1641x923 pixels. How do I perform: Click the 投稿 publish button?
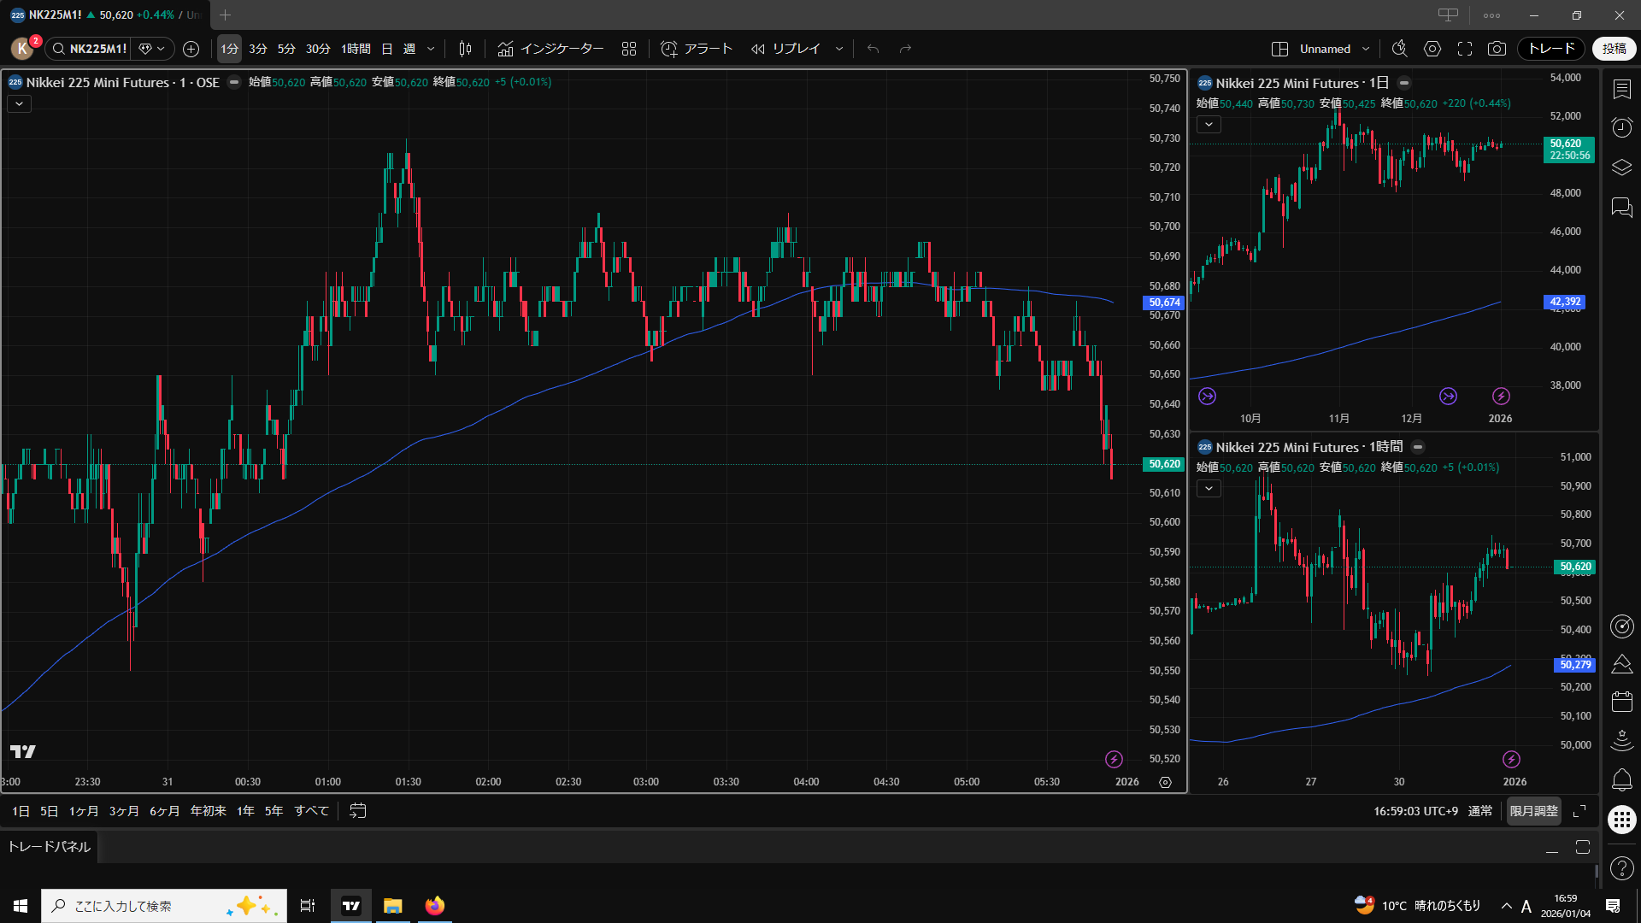click(x=1614, y=49)
